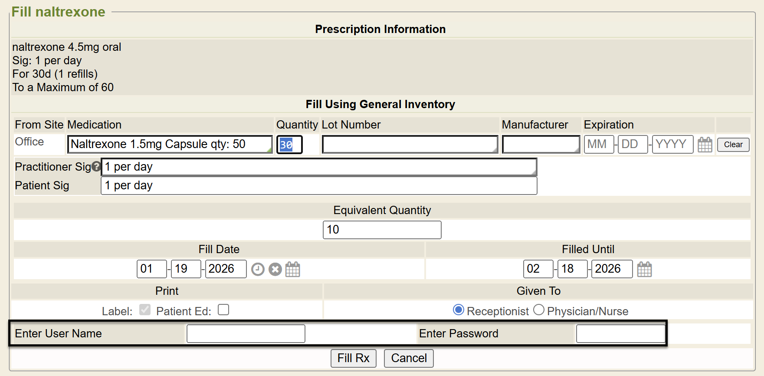Open the Fill Date calendar picker
The image size is (764, 376).
pyautogui.click(x=292, y=270)
